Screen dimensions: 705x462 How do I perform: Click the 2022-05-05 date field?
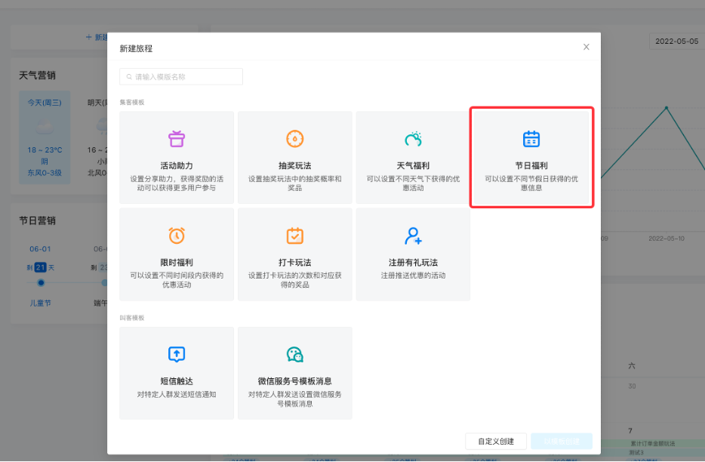pyautogui.click(x=676, y=41)
